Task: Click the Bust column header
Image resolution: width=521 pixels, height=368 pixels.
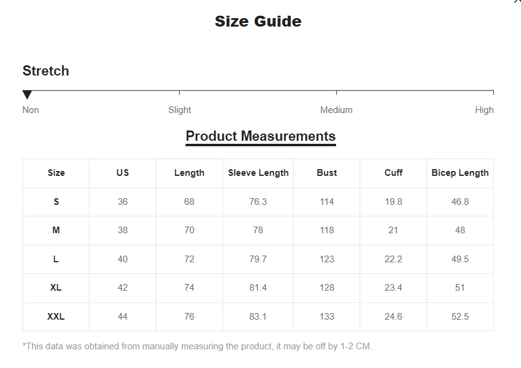Action: (x=326, y=173)
